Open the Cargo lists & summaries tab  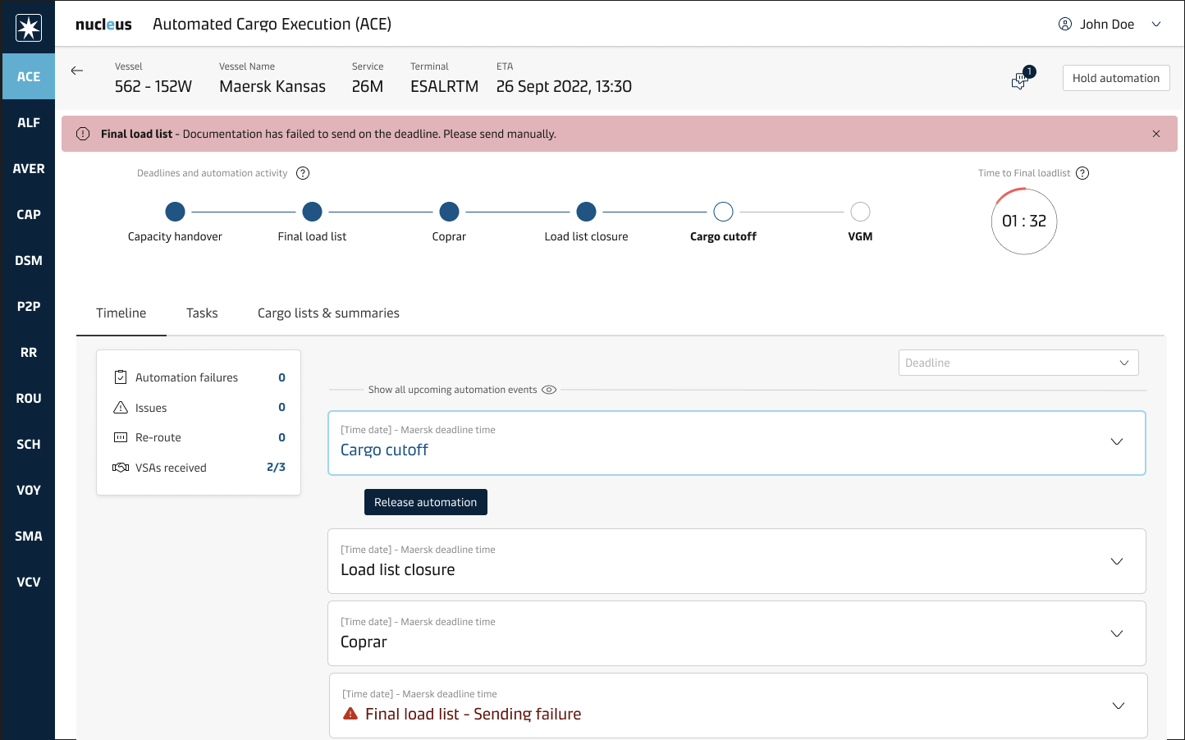click(x=328, y=313)
